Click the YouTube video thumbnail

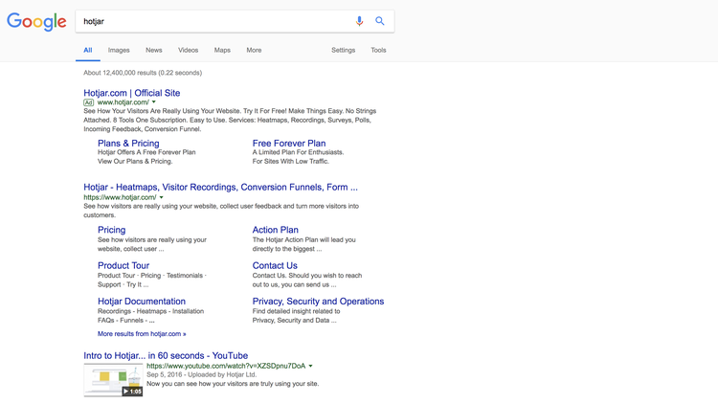[113, 380]
